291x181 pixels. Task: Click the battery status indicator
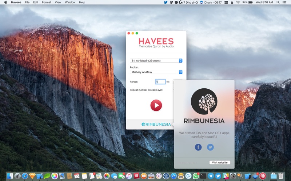248,2
